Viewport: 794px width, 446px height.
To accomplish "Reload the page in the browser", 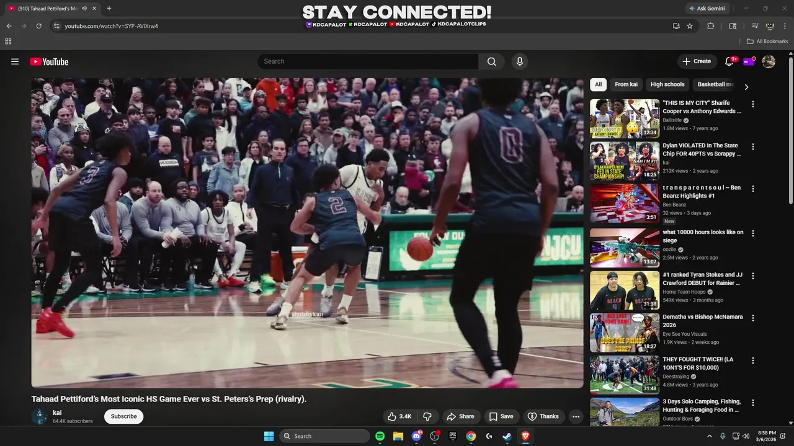I will click(38, 26).
